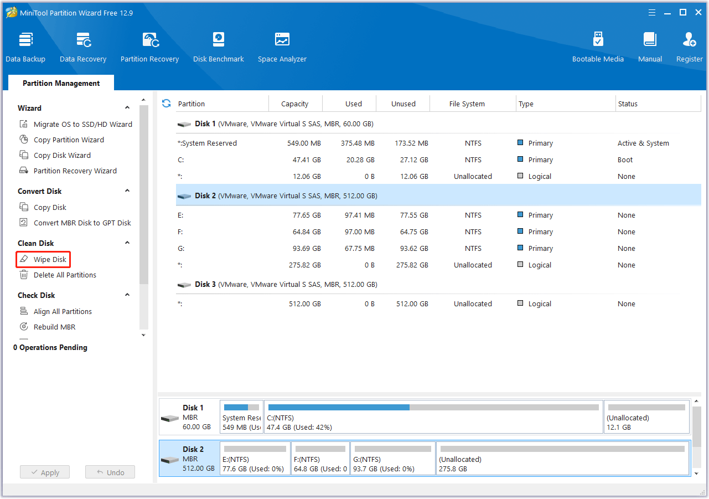Click the Copy Disk icon under Convert Disk
Image resolution: width=709 pixels, height=499 pixels.
point(24,207)
